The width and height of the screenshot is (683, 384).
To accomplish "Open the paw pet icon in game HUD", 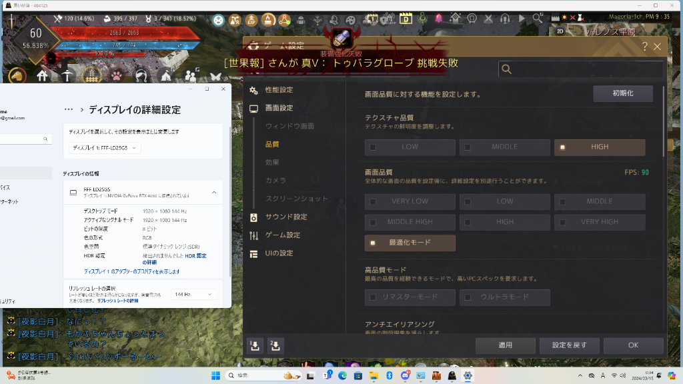I will coord(116,77).
